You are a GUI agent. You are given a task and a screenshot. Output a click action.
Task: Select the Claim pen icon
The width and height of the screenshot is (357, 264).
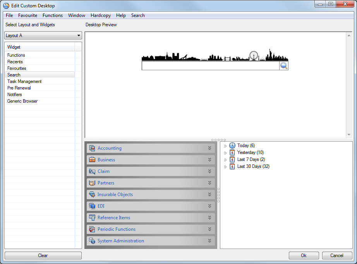click(92, 171)
